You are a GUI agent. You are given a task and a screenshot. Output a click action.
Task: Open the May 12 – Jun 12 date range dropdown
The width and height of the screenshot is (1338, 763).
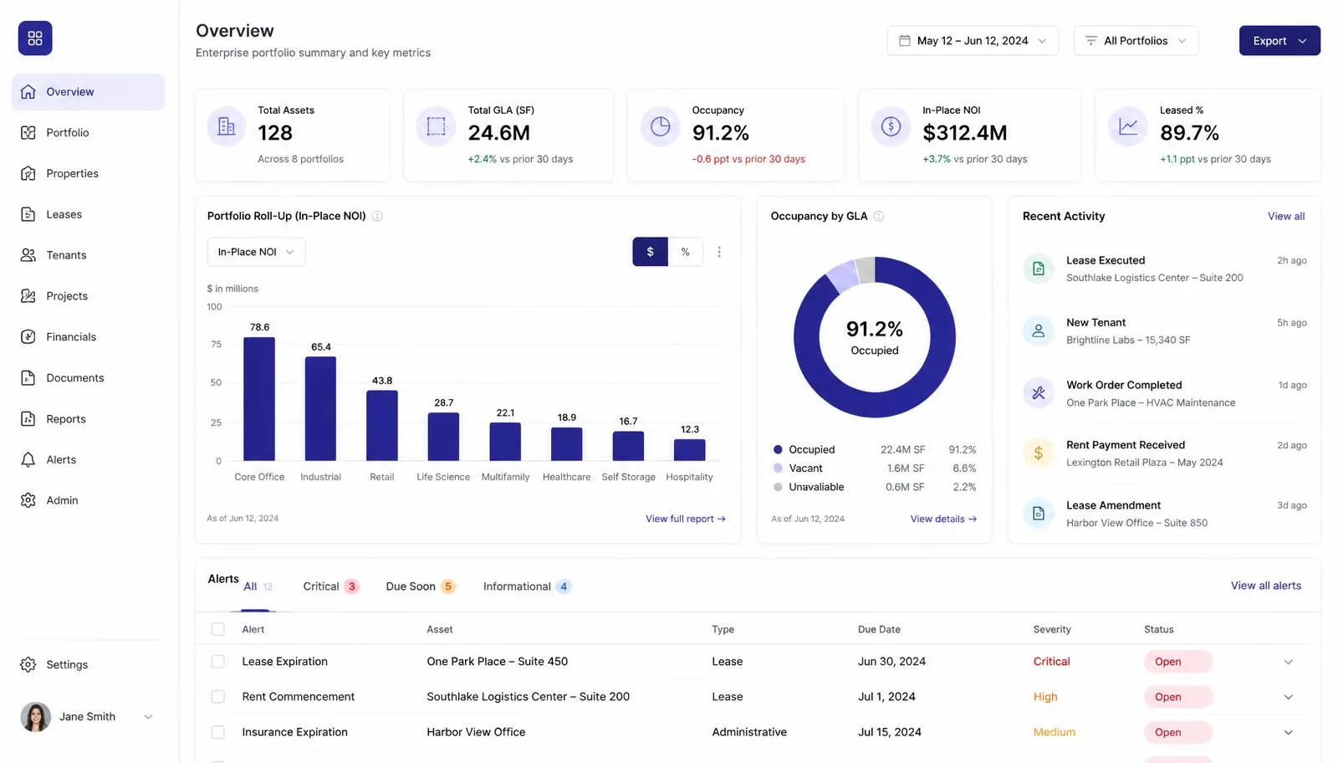[973, 41]
